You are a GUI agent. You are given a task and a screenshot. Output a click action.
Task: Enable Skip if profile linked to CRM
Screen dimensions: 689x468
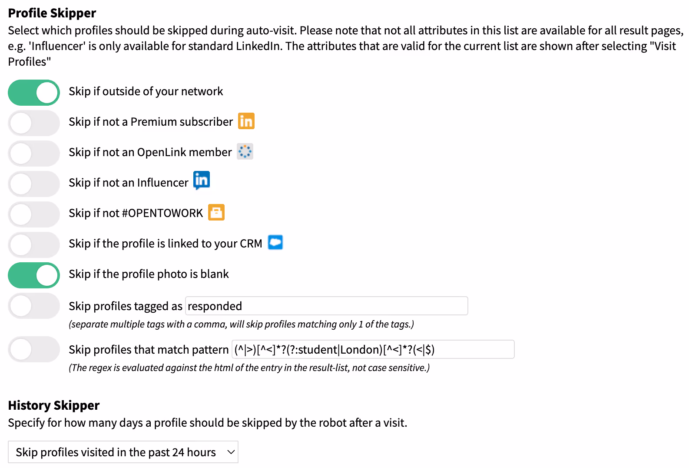pyautogui.click(x=34, y=245)
